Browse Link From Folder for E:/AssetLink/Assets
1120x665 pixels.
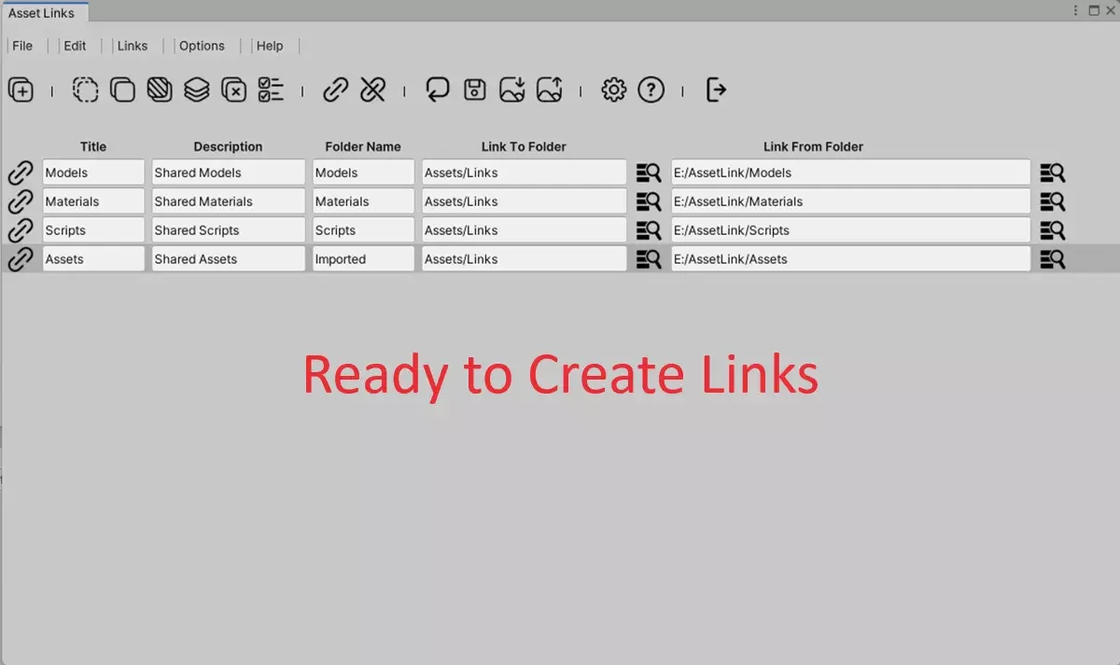click(1053, 259)
